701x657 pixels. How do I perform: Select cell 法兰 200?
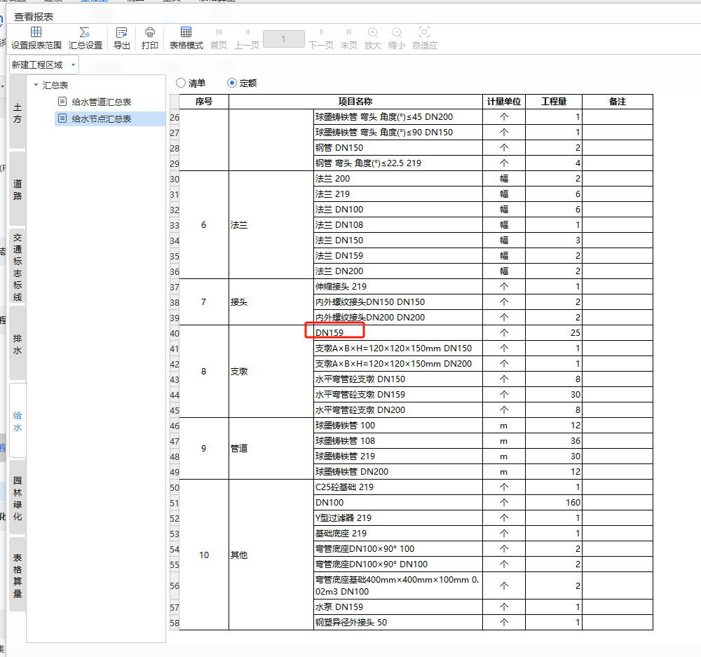[398, 179]
